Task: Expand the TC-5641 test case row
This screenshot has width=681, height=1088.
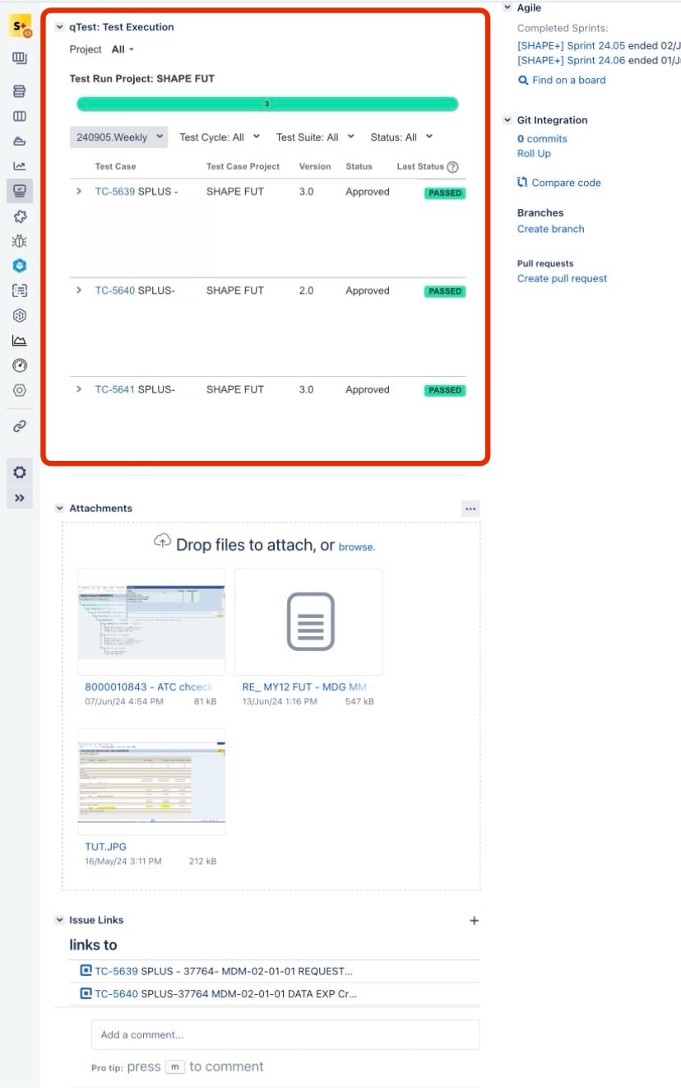Action: tap(79, 389)
